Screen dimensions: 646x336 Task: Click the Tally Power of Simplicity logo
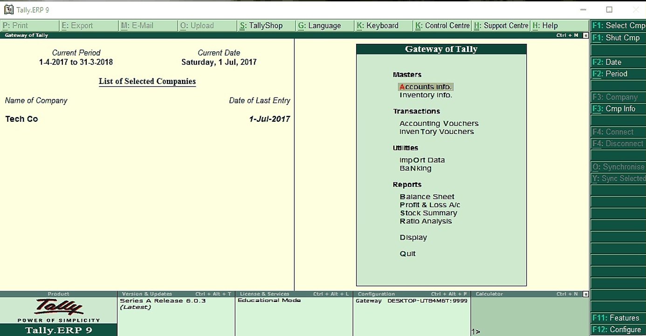[59, 311]
